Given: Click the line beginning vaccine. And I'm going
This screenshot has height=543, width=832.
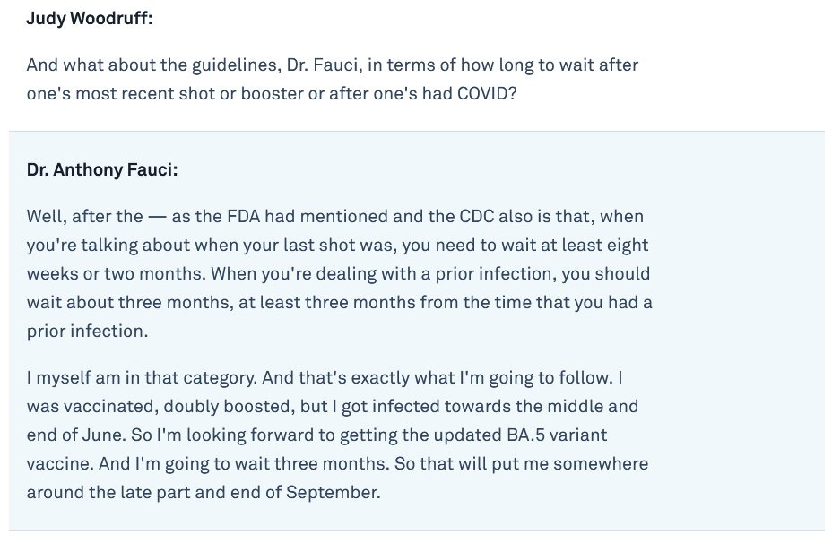Looking at the screenshot, I should pos(337,463).
